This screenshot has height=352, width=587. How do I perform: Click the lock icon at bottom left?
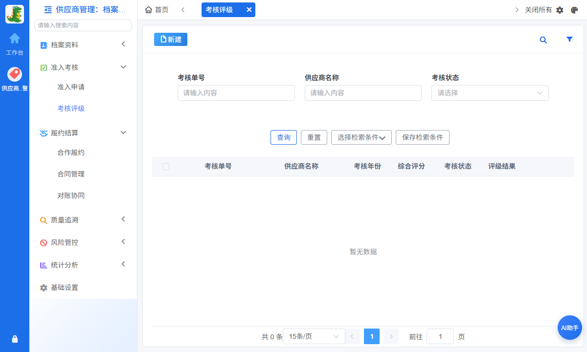point(15,339)
